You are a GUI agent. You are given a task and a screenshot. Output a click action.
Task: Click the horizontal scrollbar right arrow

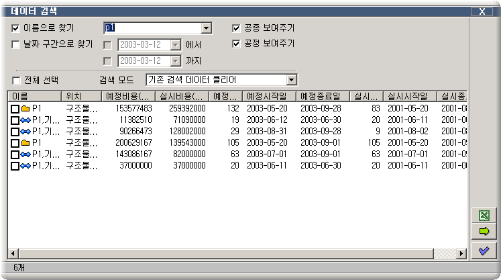pos(461,253)
